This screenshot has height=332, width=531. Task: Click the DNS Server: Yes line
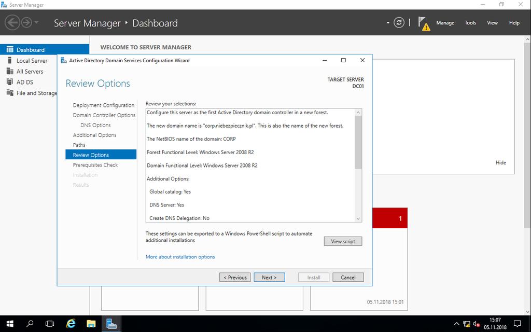pos(166,205)
